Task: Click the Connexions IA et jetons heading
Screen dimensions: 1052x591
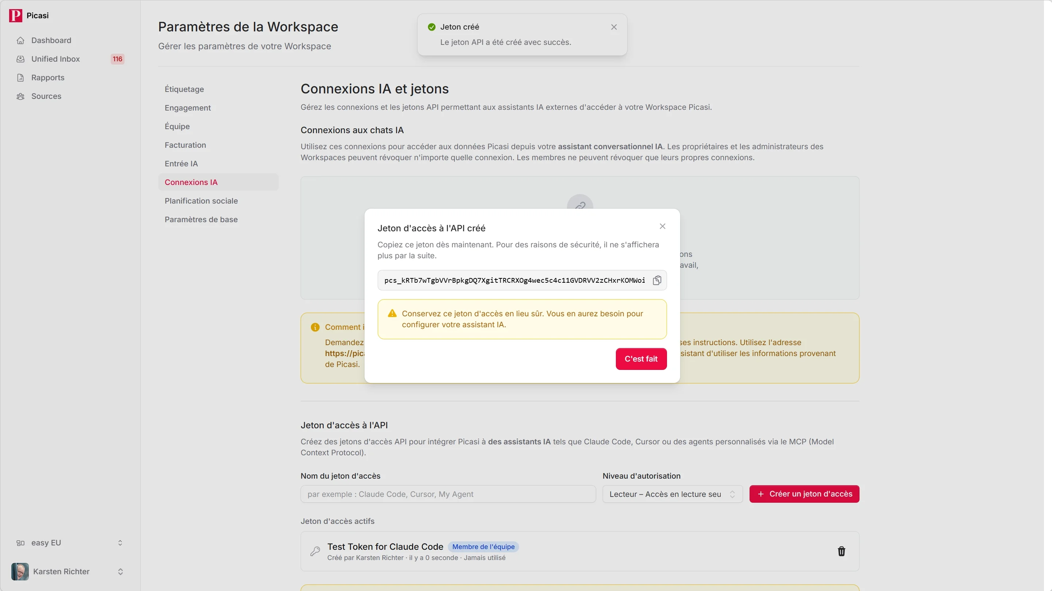Action: click(374, 89)
